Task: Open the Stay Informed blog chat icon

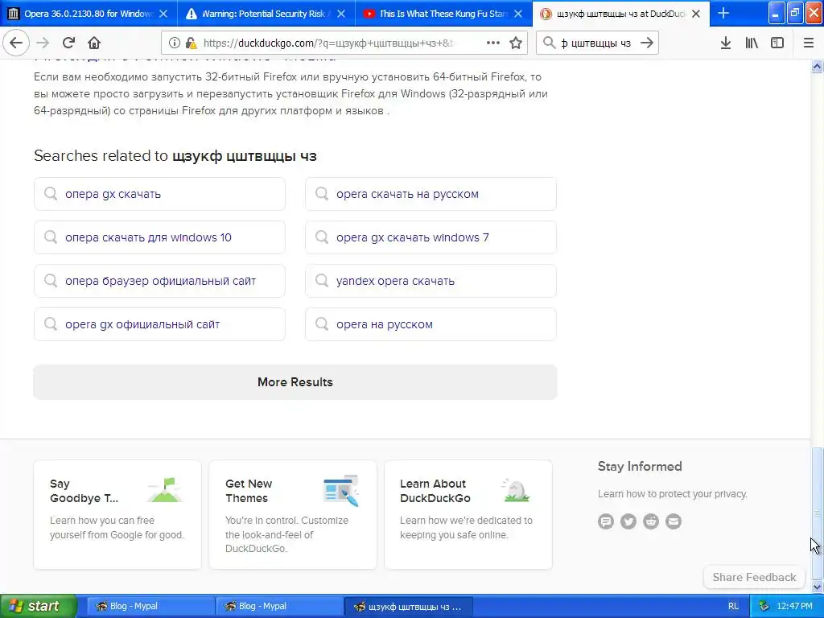Action: click(x=606, y=521)
